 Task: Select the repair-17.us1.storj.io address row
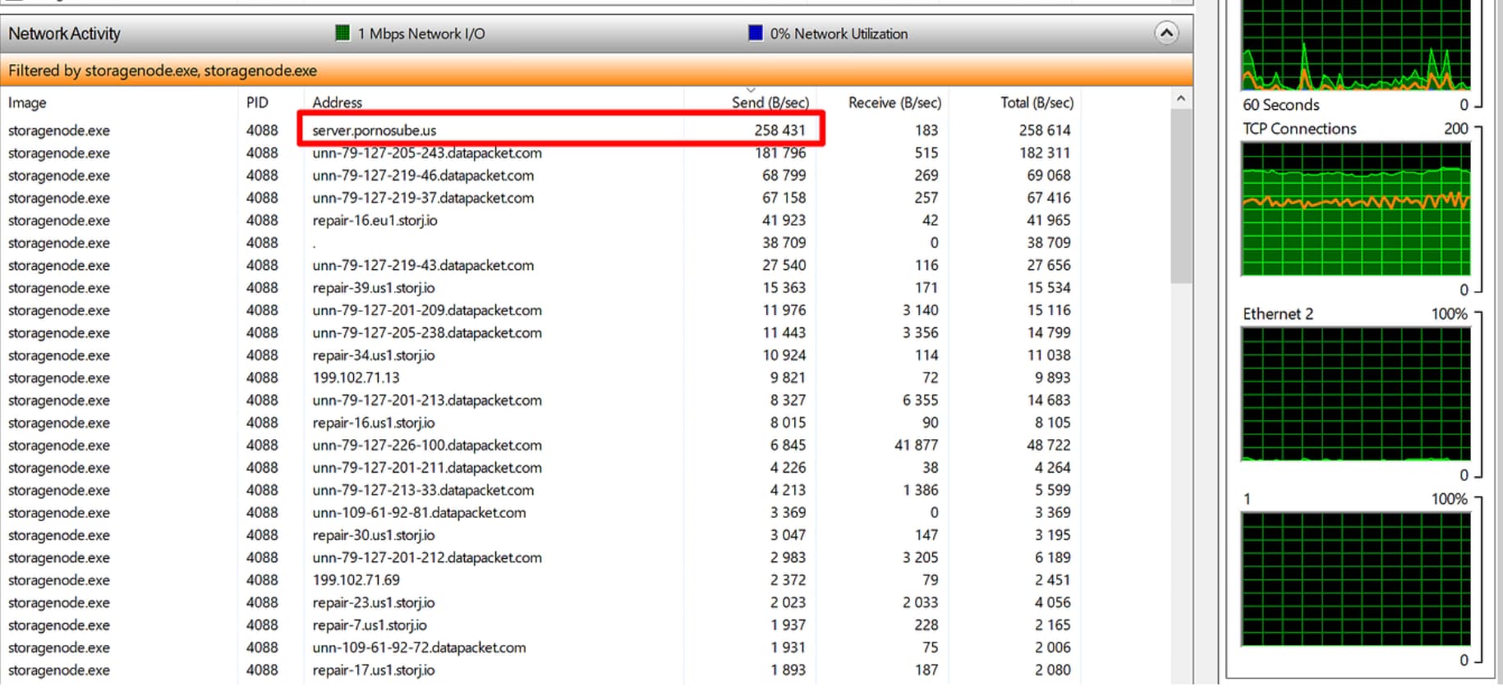click(x=542, y=670)
